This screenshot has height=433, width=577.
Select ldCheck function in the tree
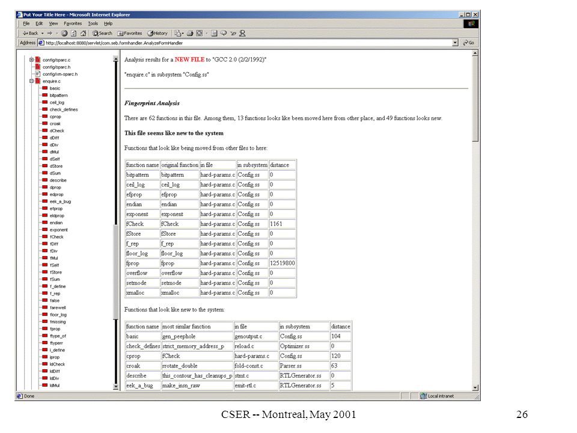57,364
